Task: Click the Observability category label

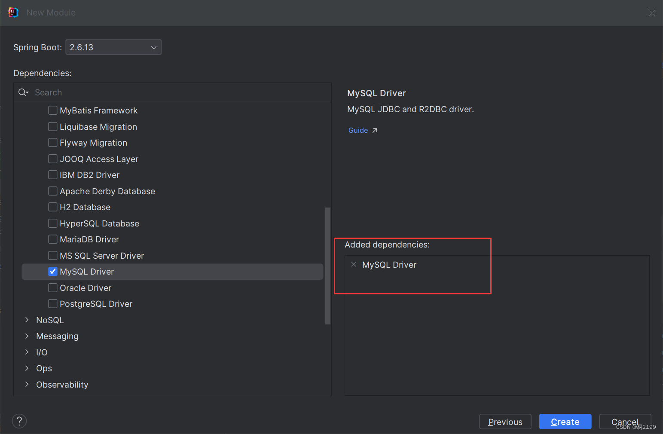Action: pos(62,385)
